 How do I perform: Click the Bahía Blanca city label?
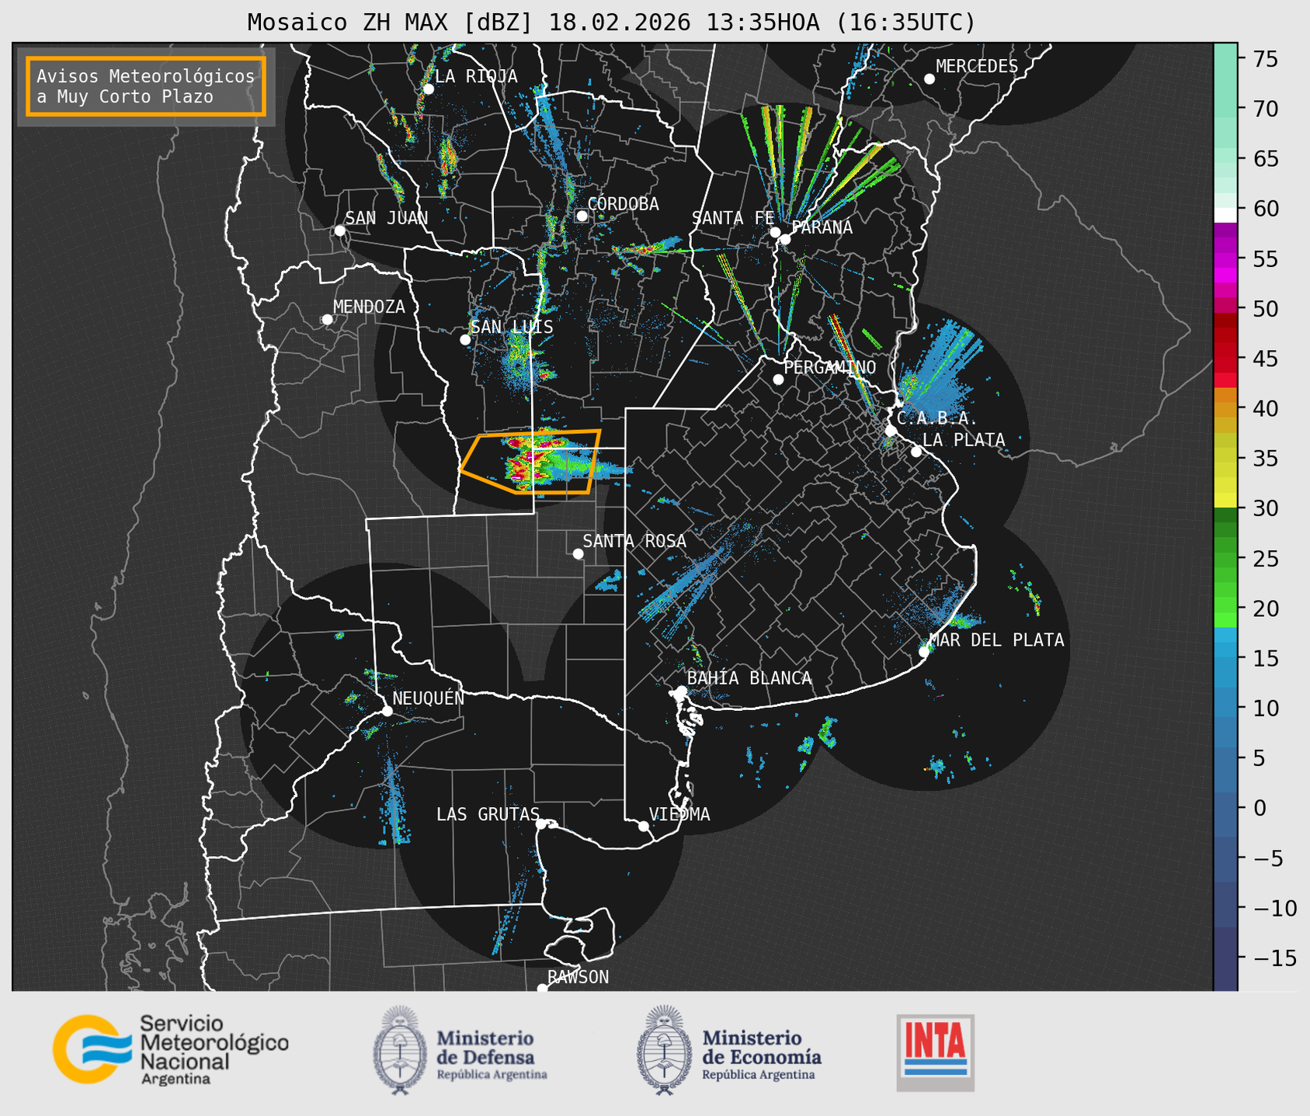(749, 678)
